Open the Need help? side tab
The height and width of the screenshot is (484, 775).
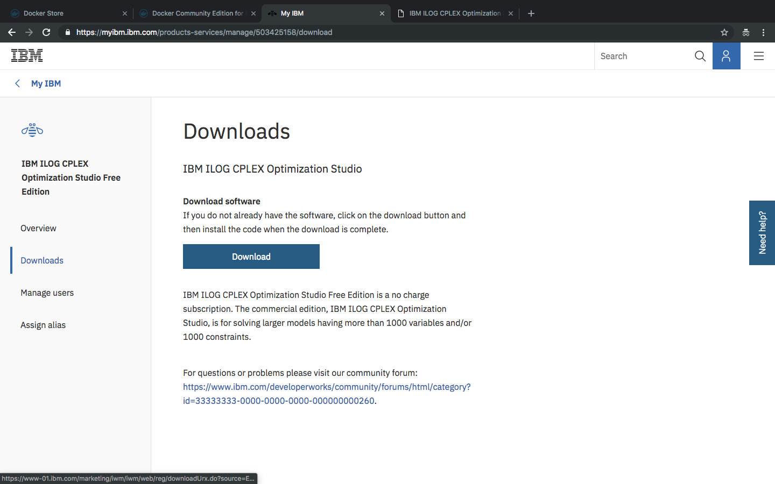(762, 233)
